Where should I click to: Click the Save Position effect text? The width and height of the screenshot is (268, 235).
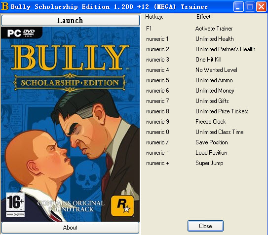pos(212,142)
